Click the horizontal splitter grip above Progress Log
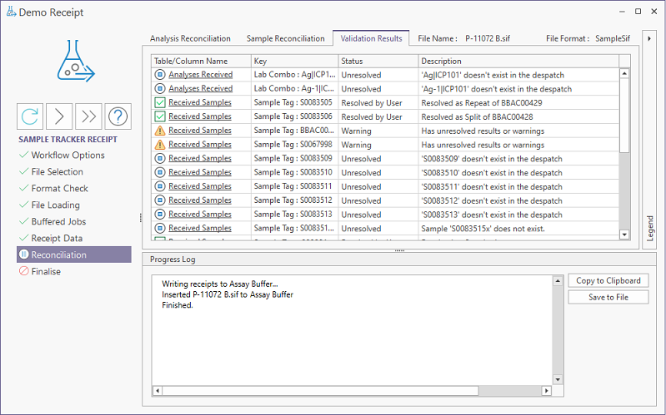 (x=399, y=251)
